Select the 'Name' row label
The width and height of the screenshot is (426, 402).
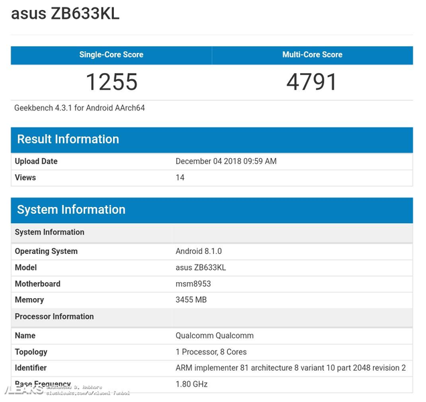pyautogui.click(x=25, y=336)
